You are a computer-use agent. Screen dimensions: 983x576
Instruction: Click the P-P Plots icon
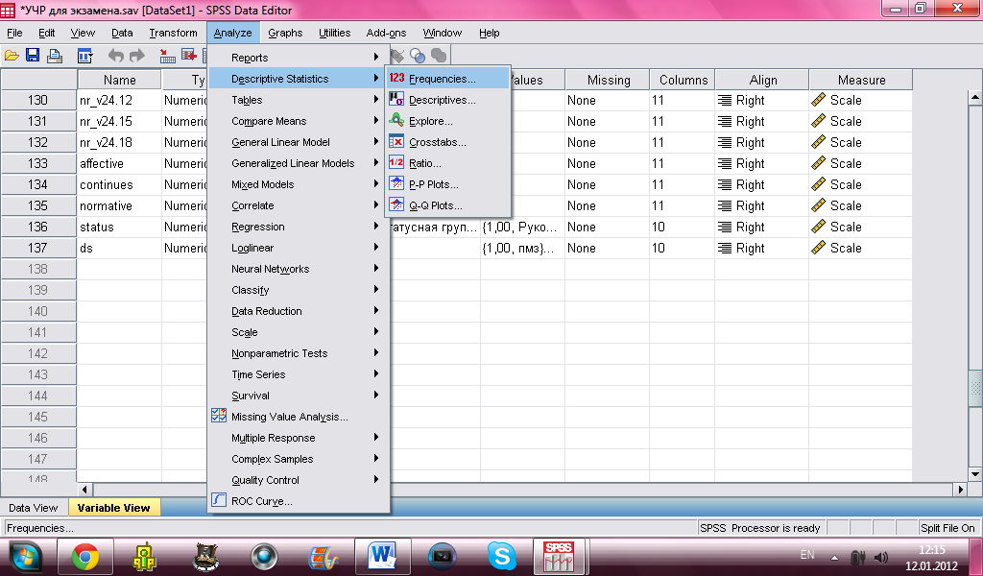396,183
